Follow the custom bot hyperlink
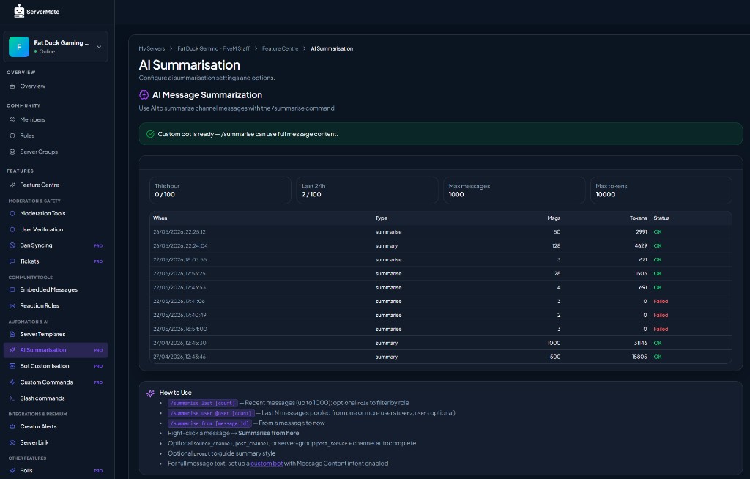The height and width of the screenshot is (479, 750). click(x=267, y=463)
